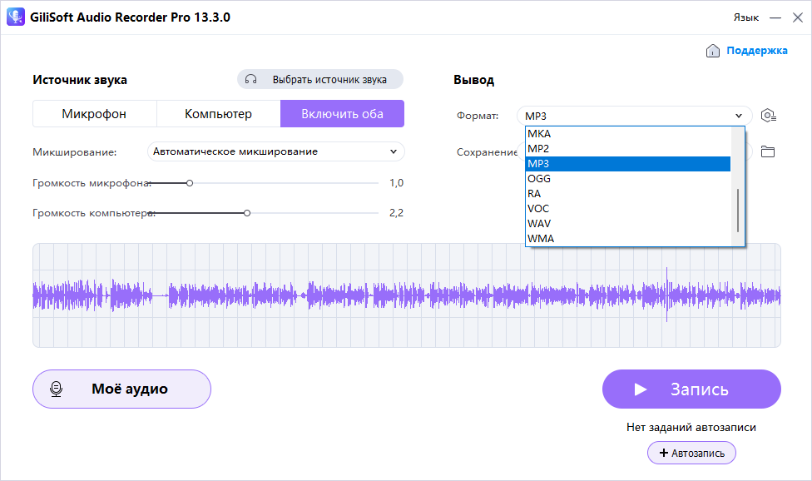The height and width of the screenshot is (481, 812).
Task: Start recording with Запись button
Action: pyautogui.click(x=691, y=389)
